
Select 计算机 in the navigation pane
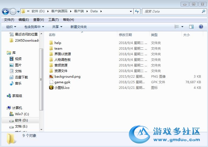click(x=17, y=108)
